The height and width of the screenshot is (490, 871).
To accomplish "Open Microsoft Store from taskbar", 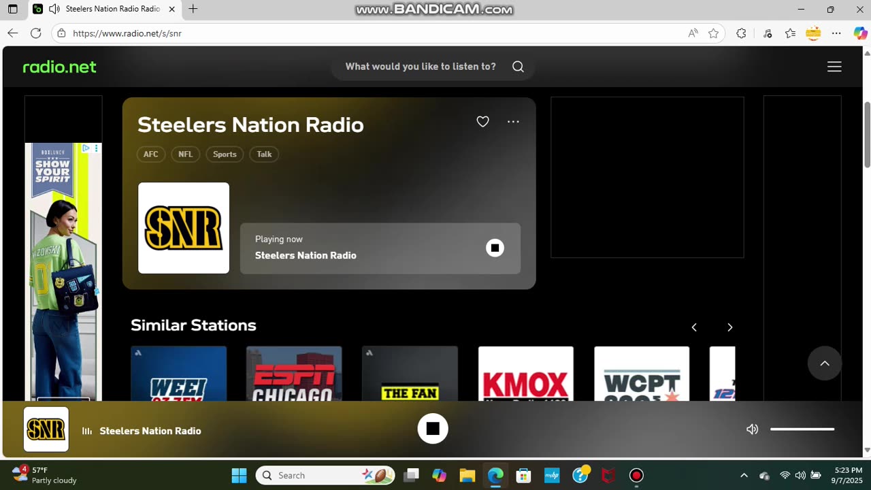I will (523, 475).
